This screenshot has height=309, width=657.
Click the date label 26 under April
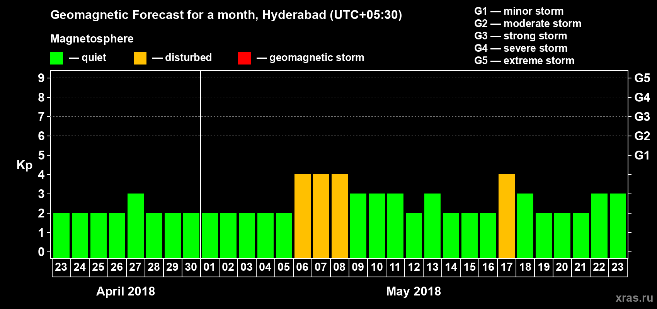click(x=117, y=267)
